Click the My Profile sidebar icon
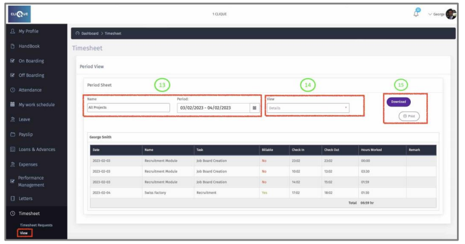 coord(13,31)
